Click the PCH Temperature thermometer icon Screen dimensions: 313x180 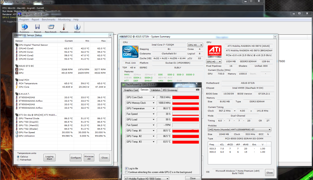tap(17, 83)
